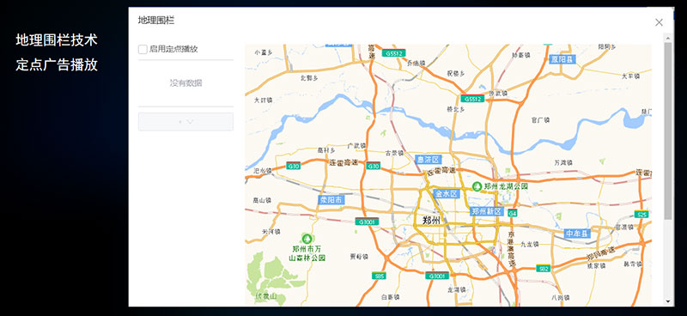This screenshot has width=687, height=316.
Task: Click the 郑州 city name on map
Action: pyautogui.click(x=431, y=221)
